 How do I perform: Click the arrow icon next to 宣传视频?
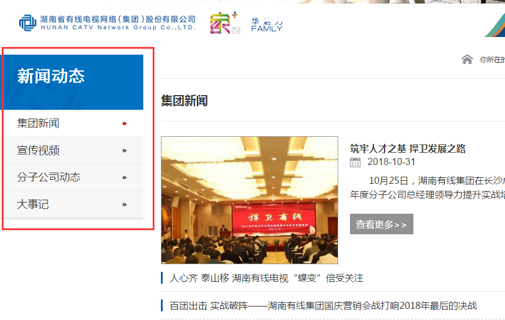coord(124,151)
